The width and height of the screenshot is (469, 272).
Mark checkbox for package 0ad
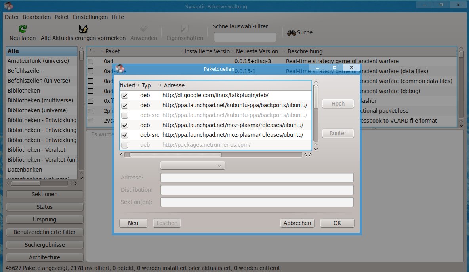[90, 61]
